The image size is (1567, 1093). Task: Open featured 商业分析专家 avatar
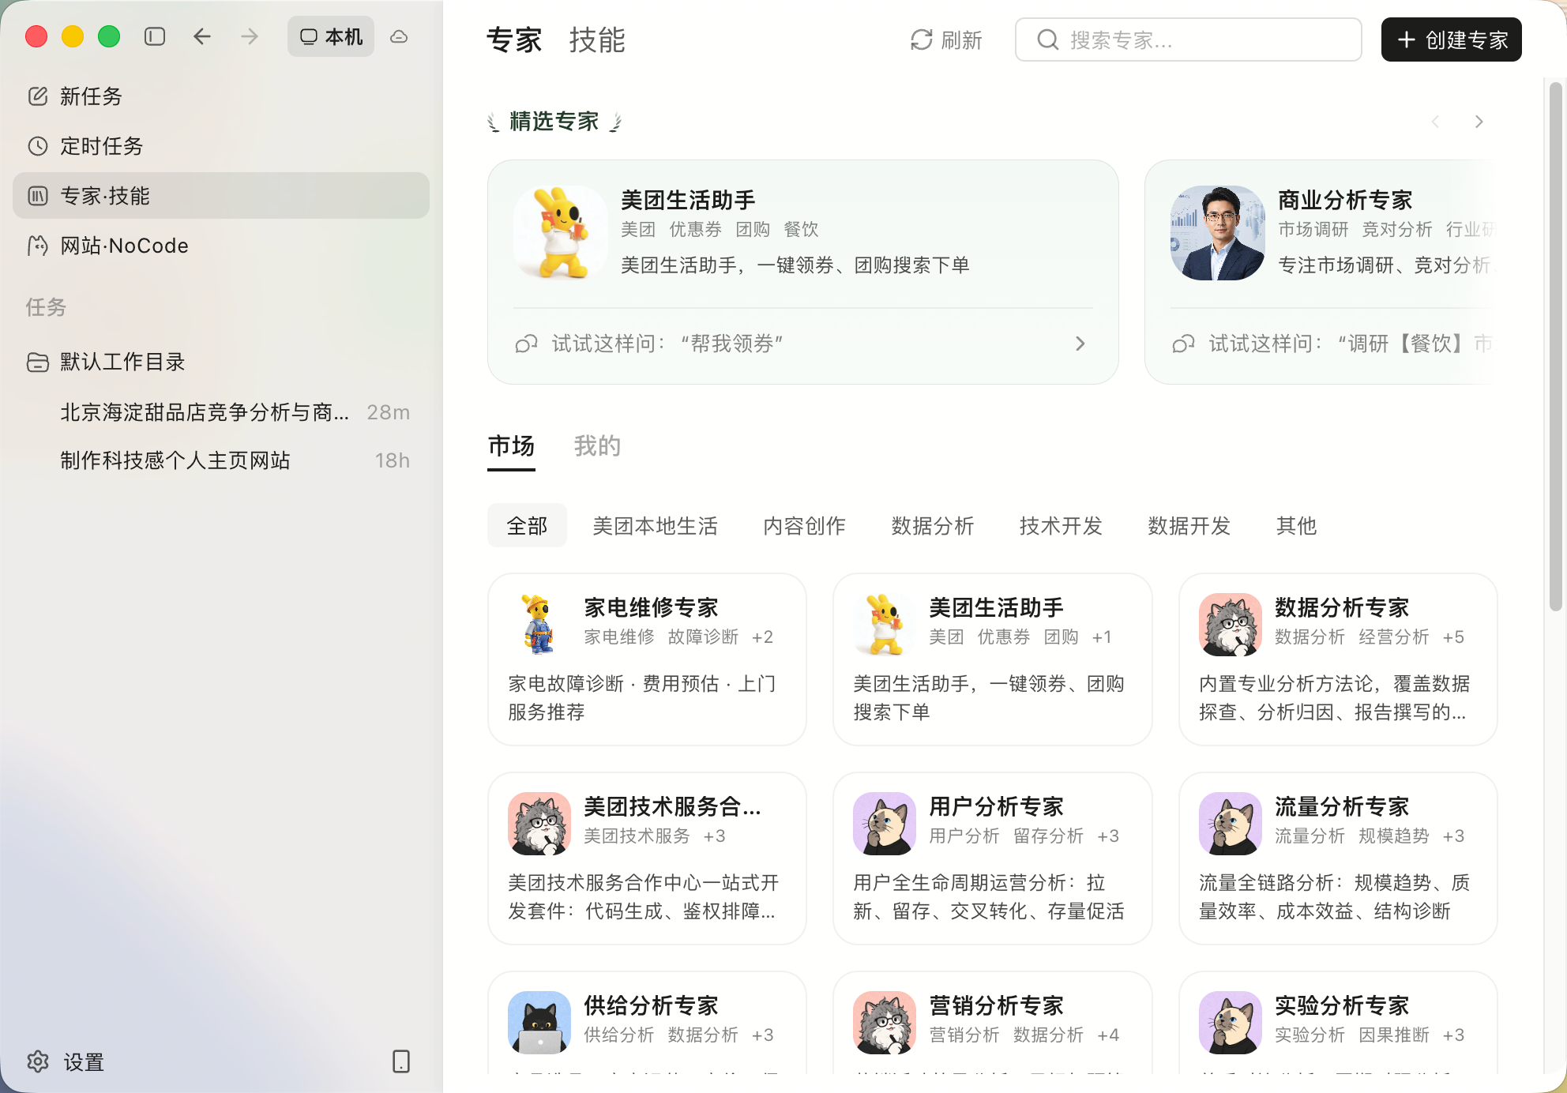point(1218,233)
